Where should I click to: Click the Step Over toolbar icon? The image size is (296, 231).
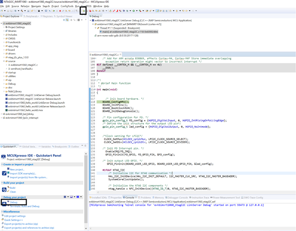69,11
